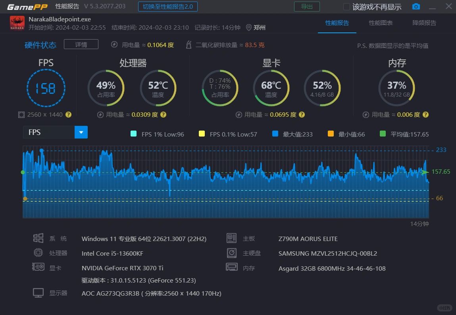Click the Naraka Bladepoint game icon
This screenshot has width=456, height=315.
(17, 23)
